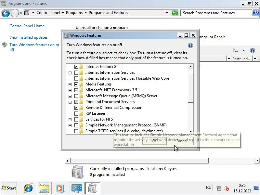Launch Internet Explorer from taskbar

click(28, 188)
